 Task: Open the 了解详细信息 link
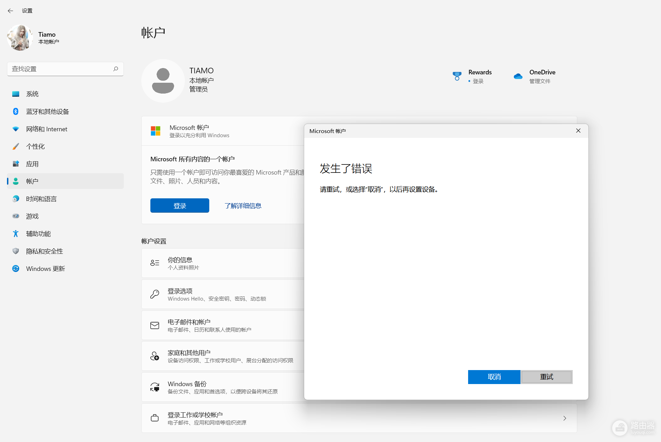pyautogui.click(x=243, y=206)
